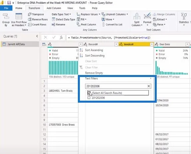Image resolution: width=191 pixels, height=154 pixels.
Task: Click Count Rows in ribbon
Action: pyautogui.click(x=37, y=25)
